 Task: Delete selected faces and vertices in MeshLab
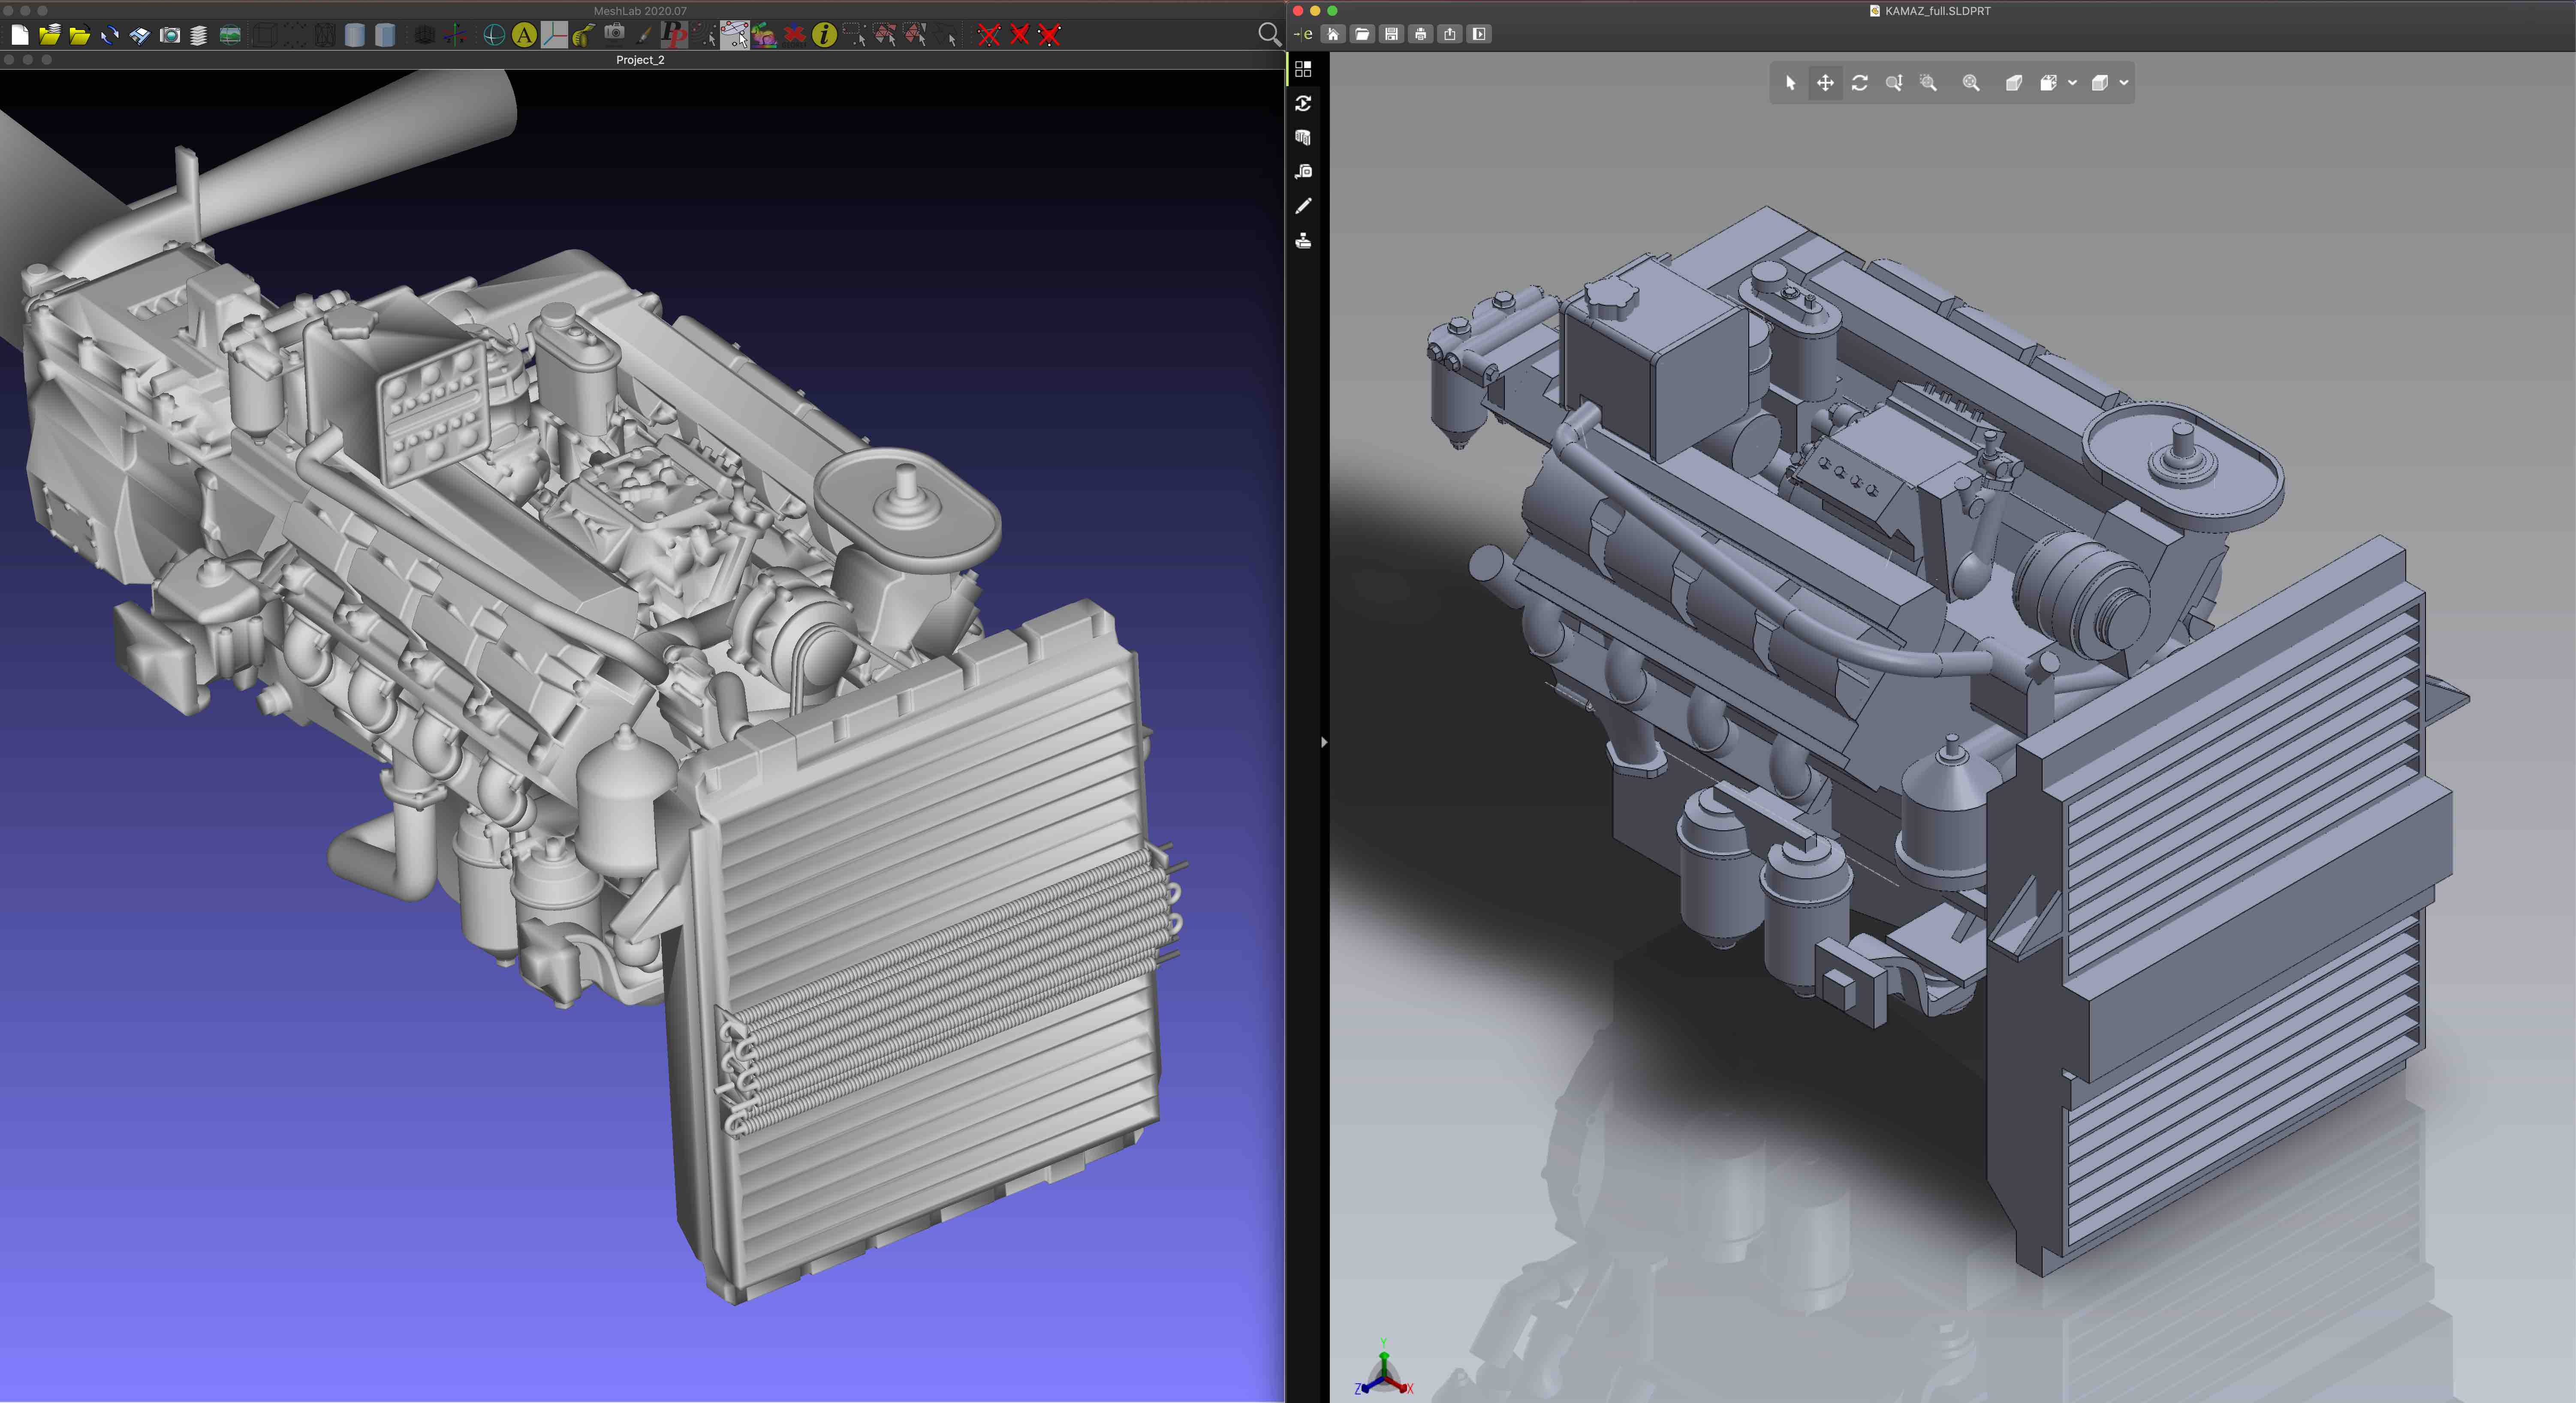point(1049,35)
